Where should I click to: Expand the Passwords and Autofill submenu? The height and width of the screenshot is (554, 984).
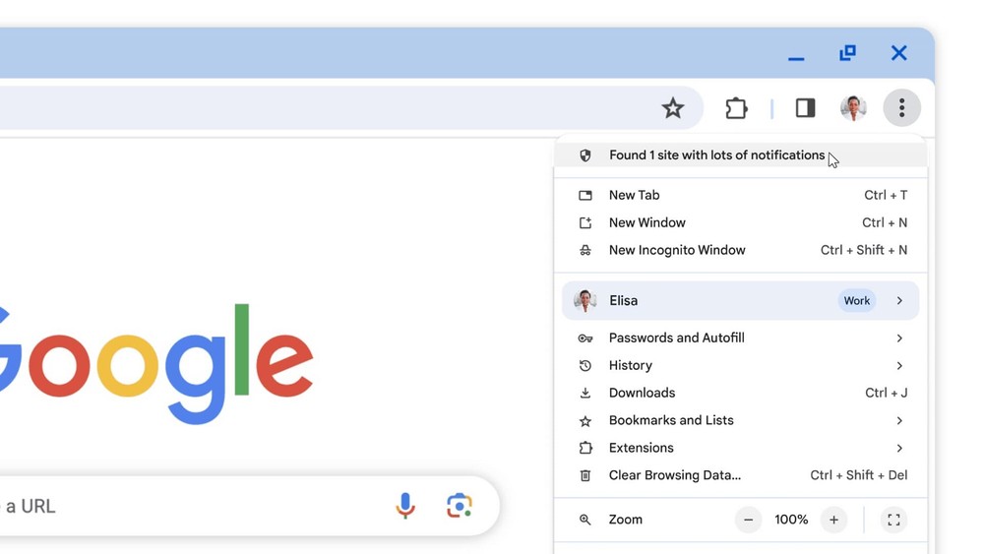click(899, 339)
